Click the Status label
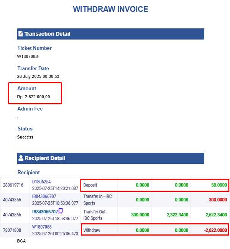 pos(25,129)
